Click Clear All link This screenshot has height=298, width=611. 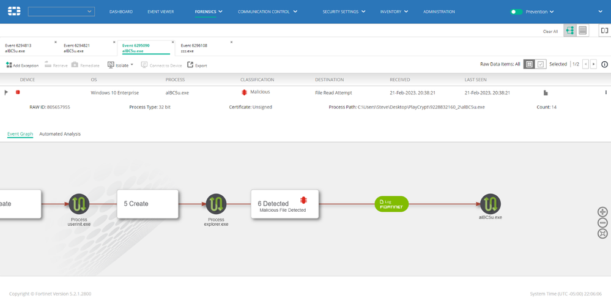coord(550,31)
